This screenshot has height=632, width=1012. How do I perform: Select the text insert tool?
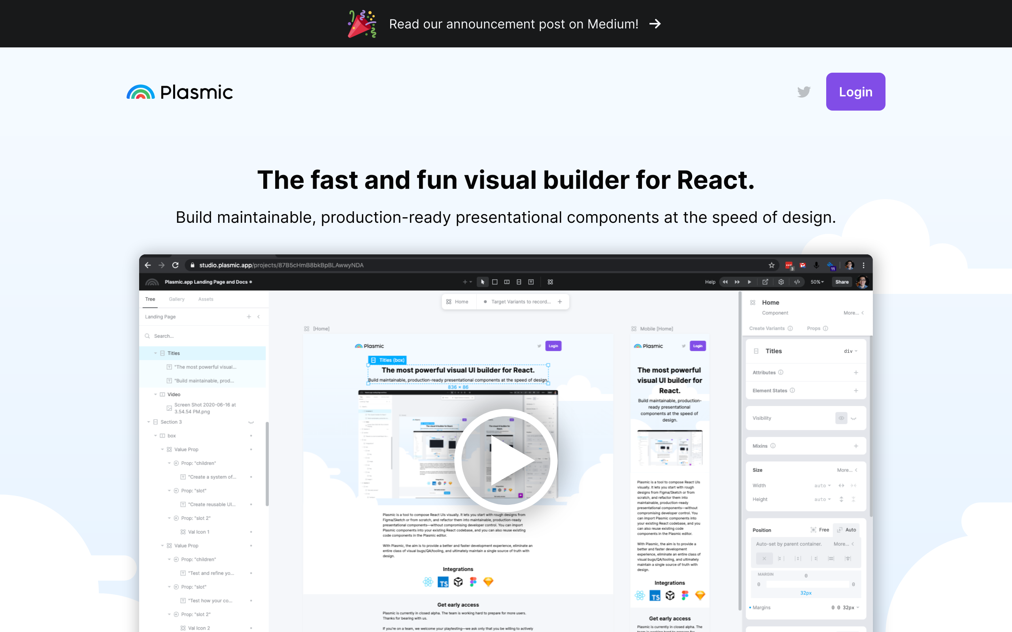[531, 282]
